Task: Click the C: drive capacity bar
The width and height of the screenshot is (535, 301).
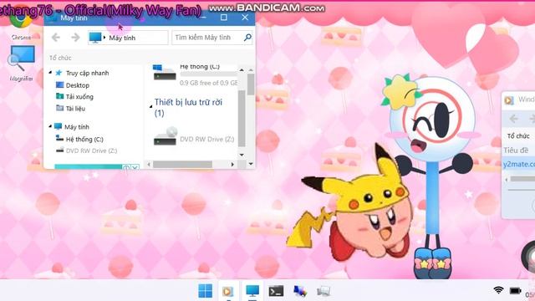Action: [208, 74]
